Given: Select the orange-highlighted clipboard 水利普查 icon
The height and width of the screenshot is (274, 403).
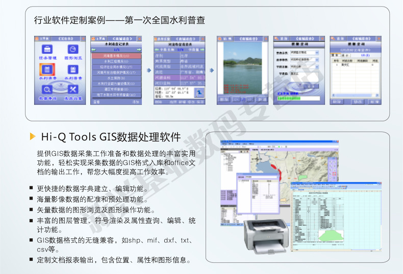Looking at the screenshot, I should [47, 69].
